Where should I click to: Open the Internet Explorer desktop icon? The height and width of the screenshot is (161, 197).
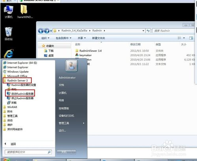click(x=9, y=53)
